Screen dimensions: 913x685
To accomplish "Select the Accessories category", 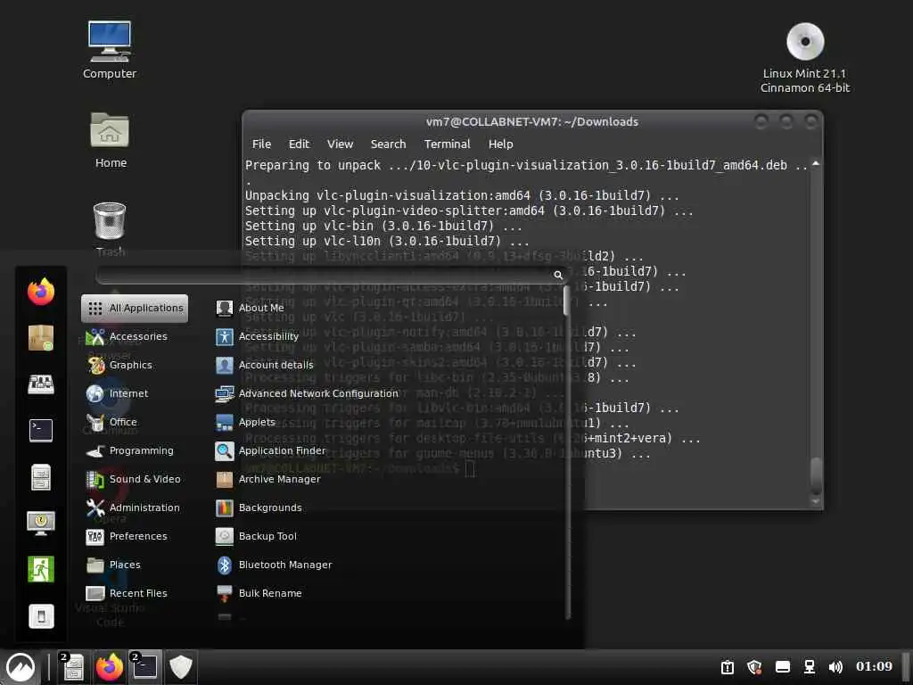I will [127, 336].
